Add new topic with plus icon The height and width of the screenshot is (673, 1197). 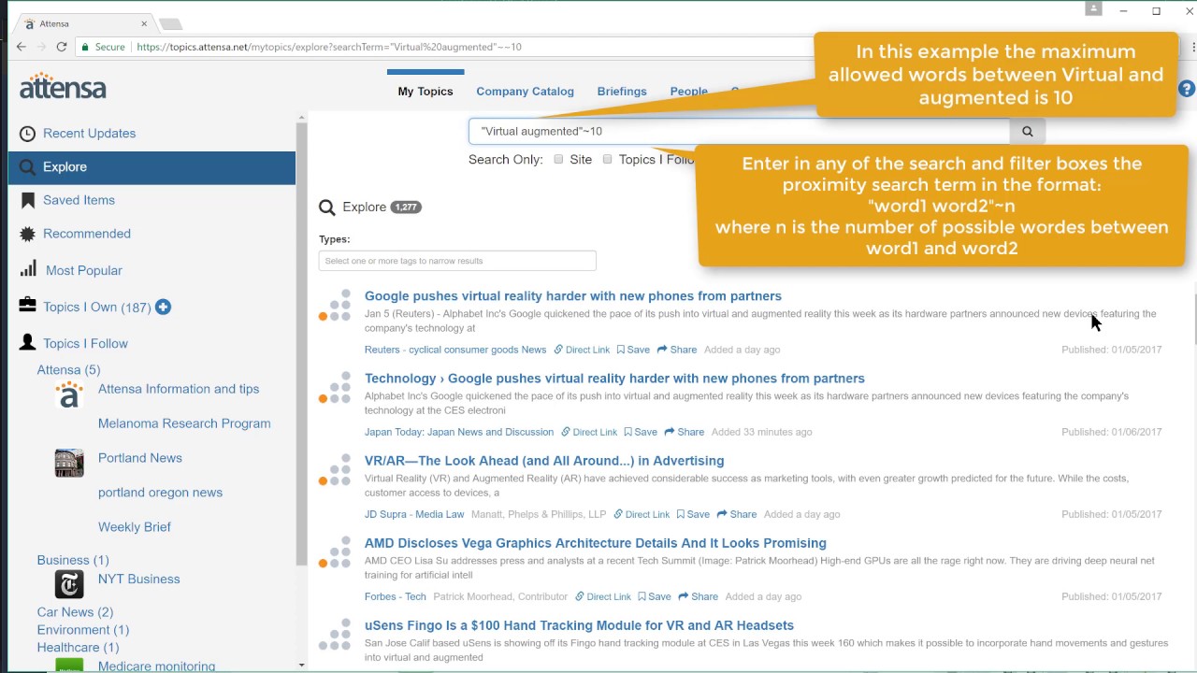pyautogui.click(x=163, y=307)
